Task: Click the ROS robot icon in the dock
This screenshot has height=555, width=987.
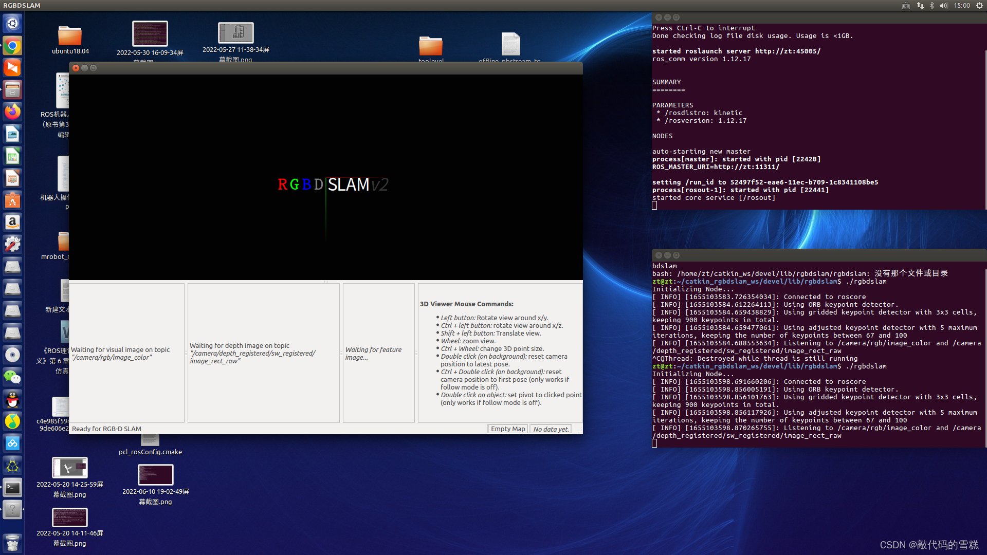Action: 13,466
